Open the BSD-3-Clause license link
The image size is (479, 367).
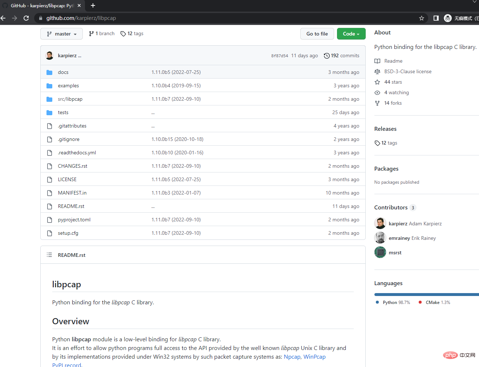click(x=408, y=72)
